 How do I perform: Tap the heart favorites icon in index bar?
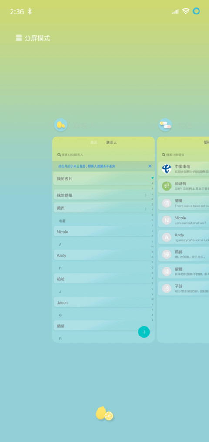click(x=152, y=178)
